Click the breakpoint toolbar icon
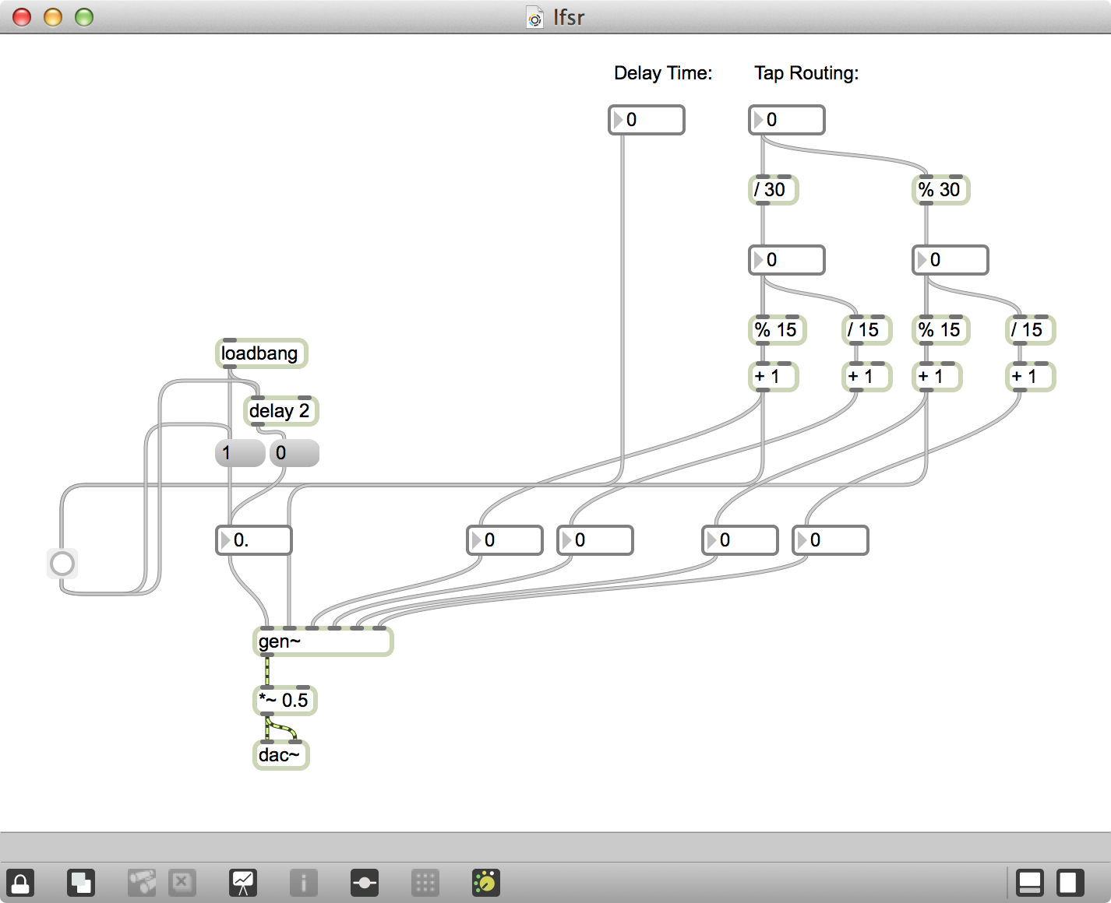1111x903 pixels. click(365, 883)
